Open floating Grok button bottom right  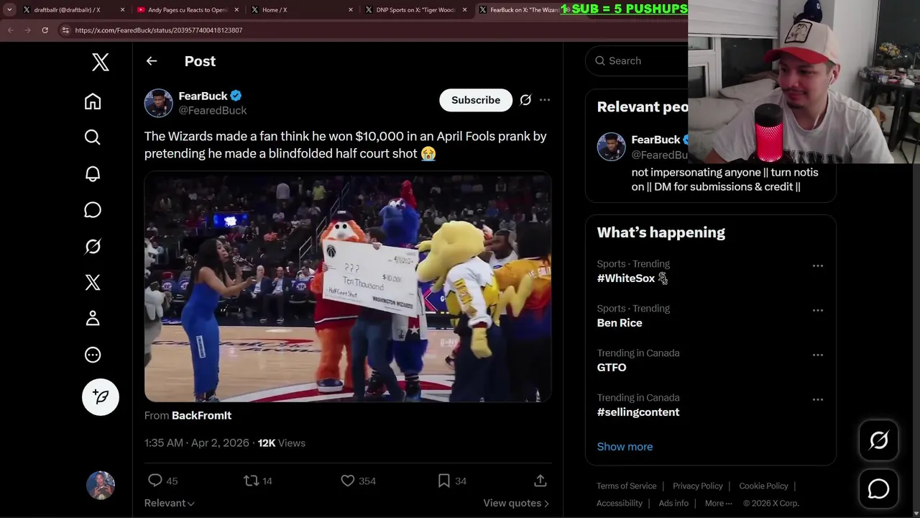(x=878, y=440)
